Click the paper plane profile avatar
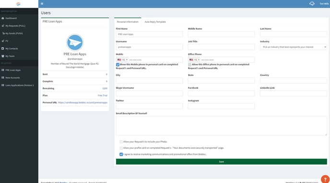The width and height of the screenshot is (330, 183). click(x=75, y=43)
